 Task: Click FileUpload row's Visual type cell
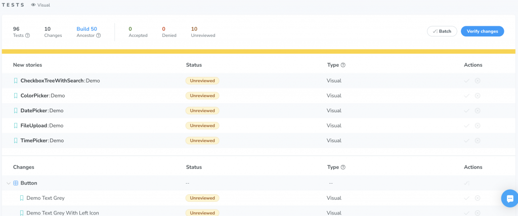point(334,125)
